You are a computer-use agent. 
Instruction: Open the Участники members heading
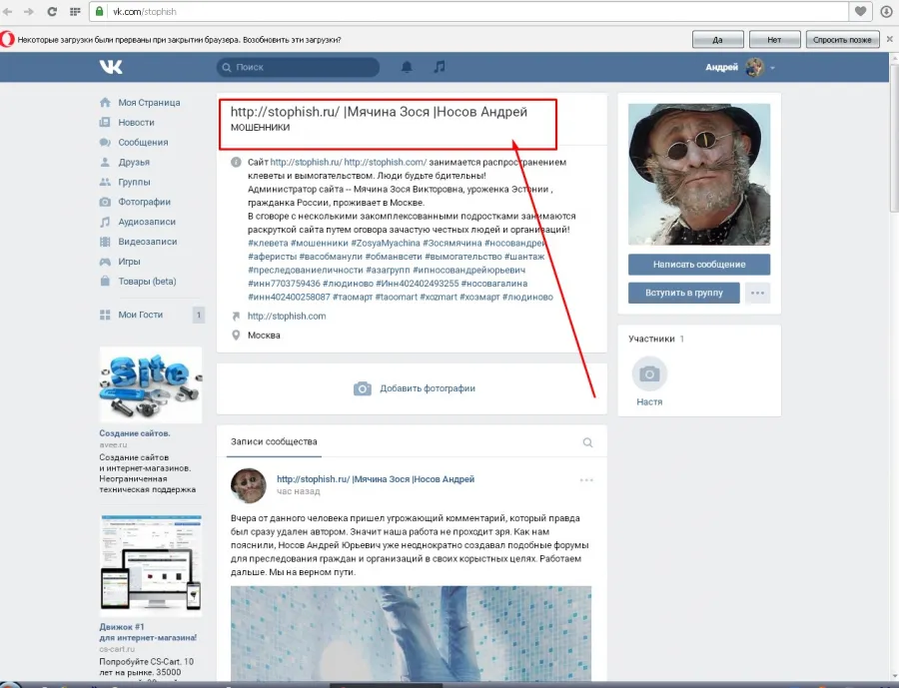pos(651,339)
